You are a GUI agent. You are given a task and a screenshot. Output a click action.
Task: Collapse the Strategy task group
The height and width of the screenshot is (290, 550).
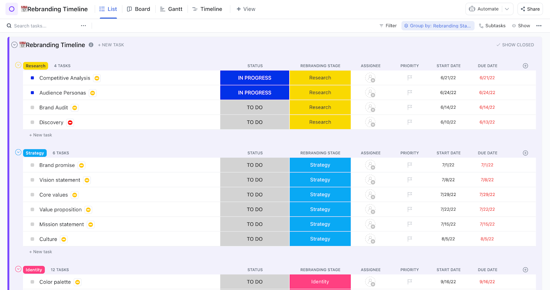18,152
